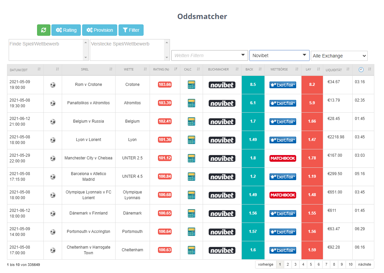The image size is (384, 273).
Task: Open the Alle Exchange dropdown
Action: click(x=339, y=56)
